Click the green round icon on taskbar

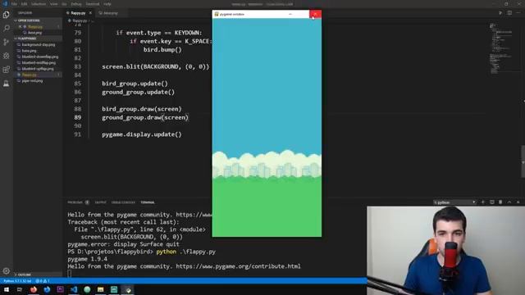coord(87,289)
